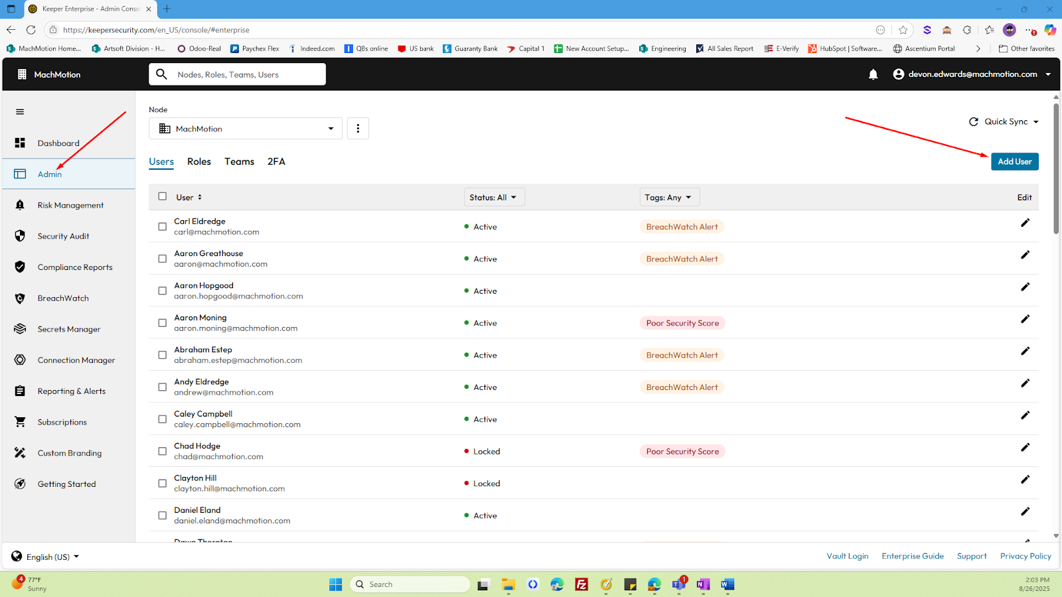Click the notification bell icon
Image resolution: width=1062 pixels, height=597 pixels.
[873, 74]
